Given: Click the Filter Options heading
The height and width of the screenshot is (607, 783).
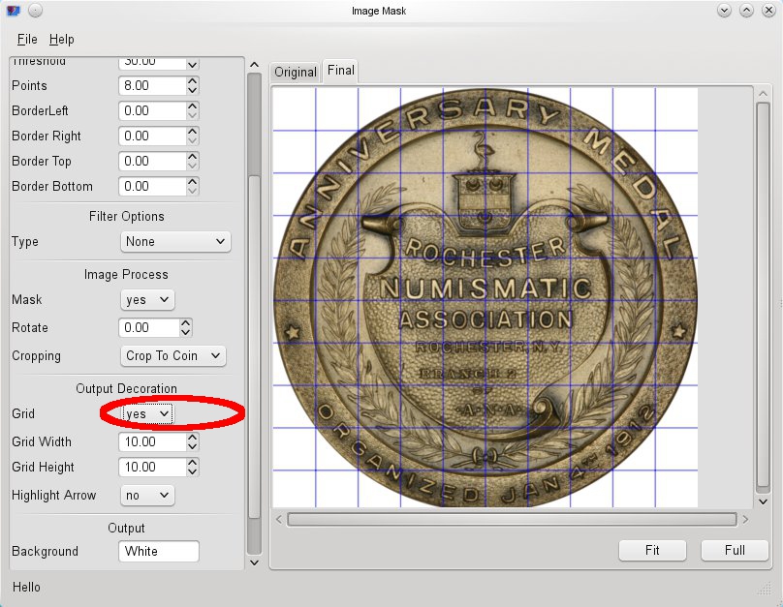Looking at the screenshot, I should click(126, 217).
